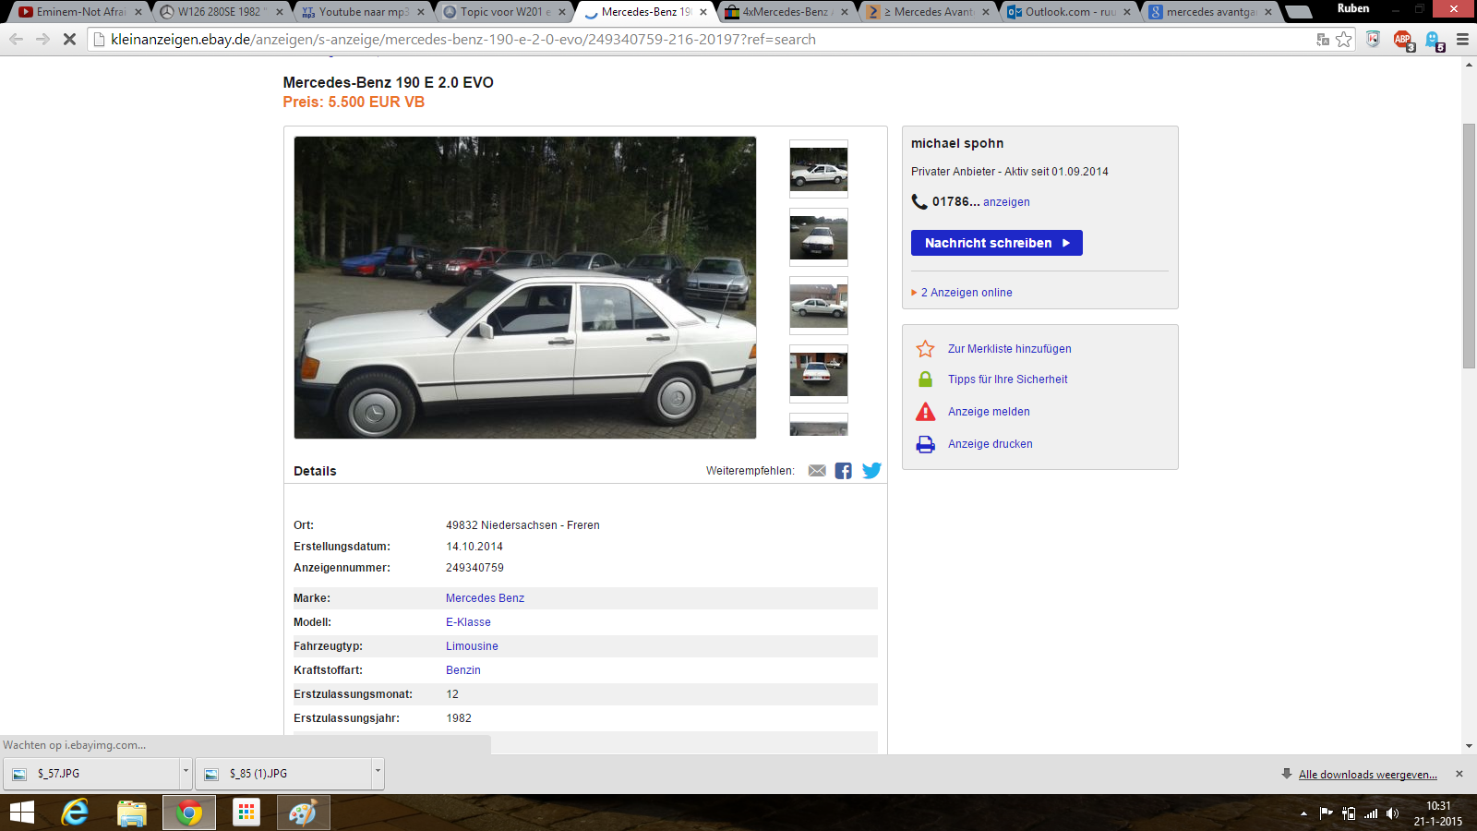Open the colorful grid app in taskbar
Viewport: 1477px width, 831px height.
point(246,813)
